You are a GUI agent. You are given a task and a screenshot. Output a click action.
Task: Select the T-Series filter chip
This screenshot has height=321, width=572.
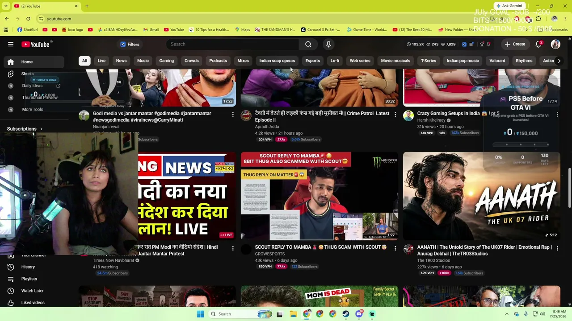[429, 61]
